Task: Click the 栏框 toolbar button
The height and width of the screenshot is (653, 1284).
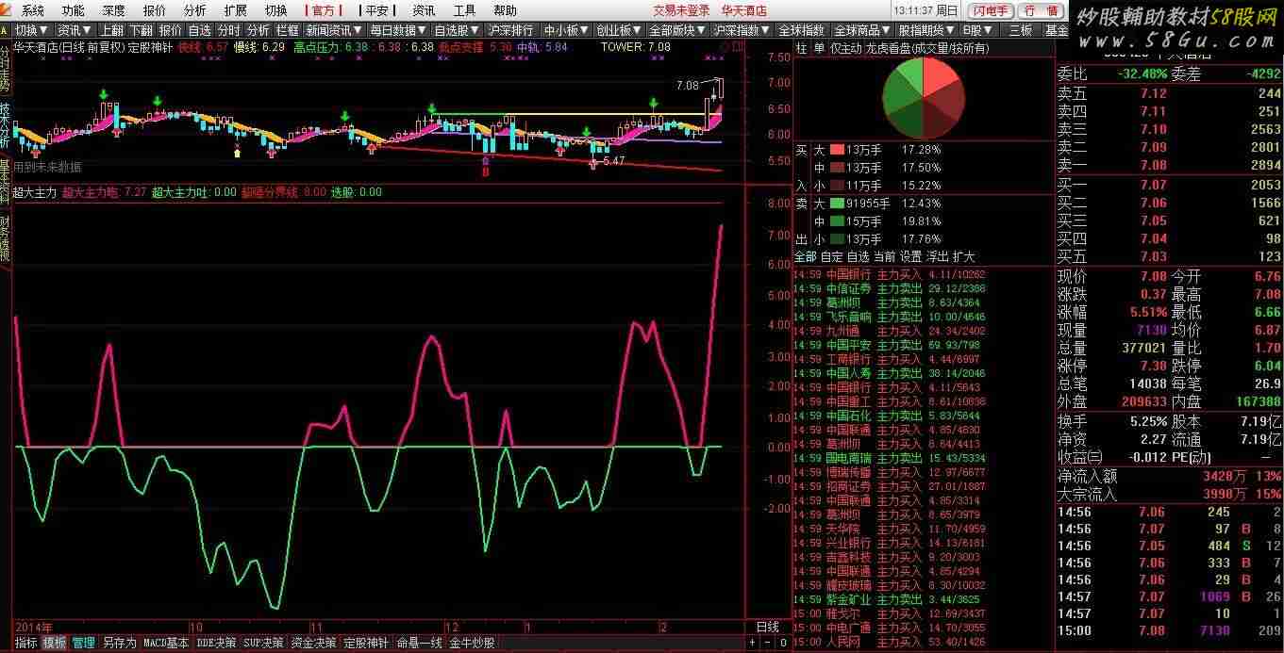Action: pos(288,30)
